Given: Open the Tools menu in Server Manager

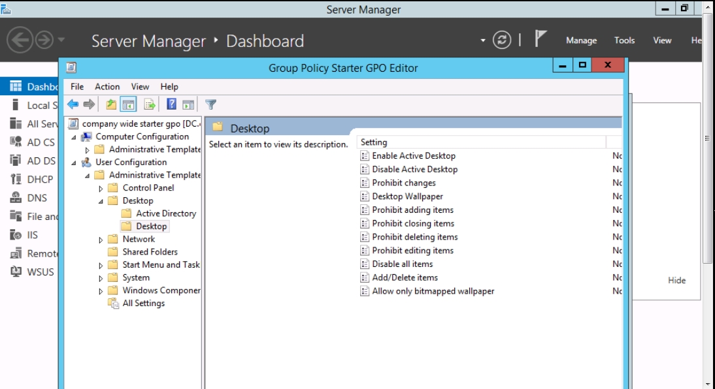Looking at the screenshot, I should point(624,40).
